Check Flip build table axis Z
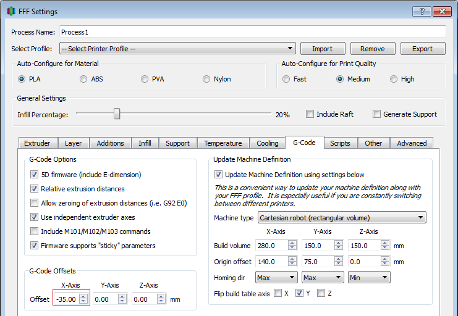The height and width of the screenshot is (316, 458). pos(321,293)
